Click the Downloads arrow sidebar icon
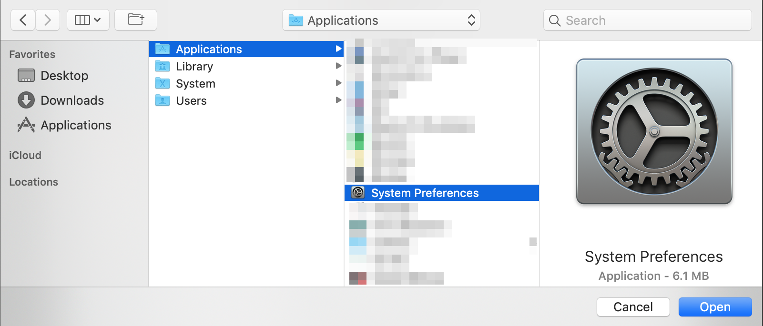The height and width of the screenshot is (326, 763). click(26, 100)
